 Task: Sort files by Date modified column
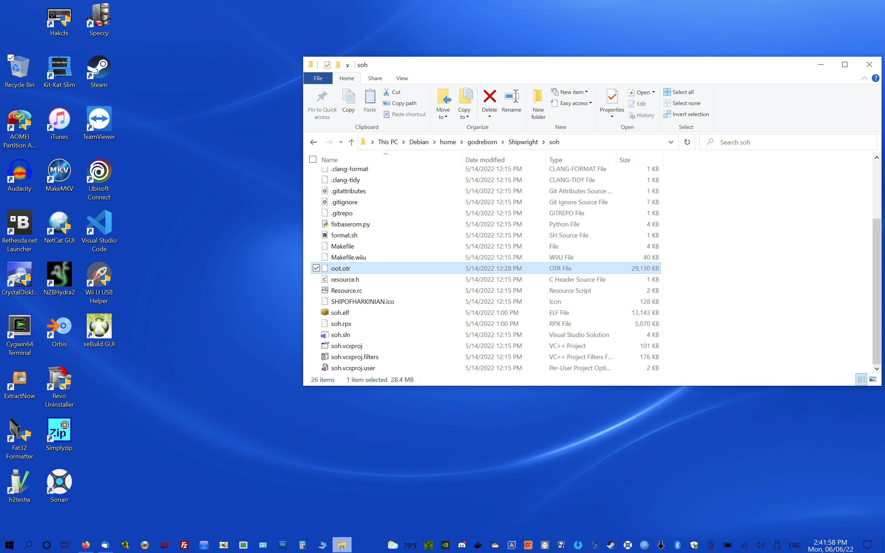[485, 159]
